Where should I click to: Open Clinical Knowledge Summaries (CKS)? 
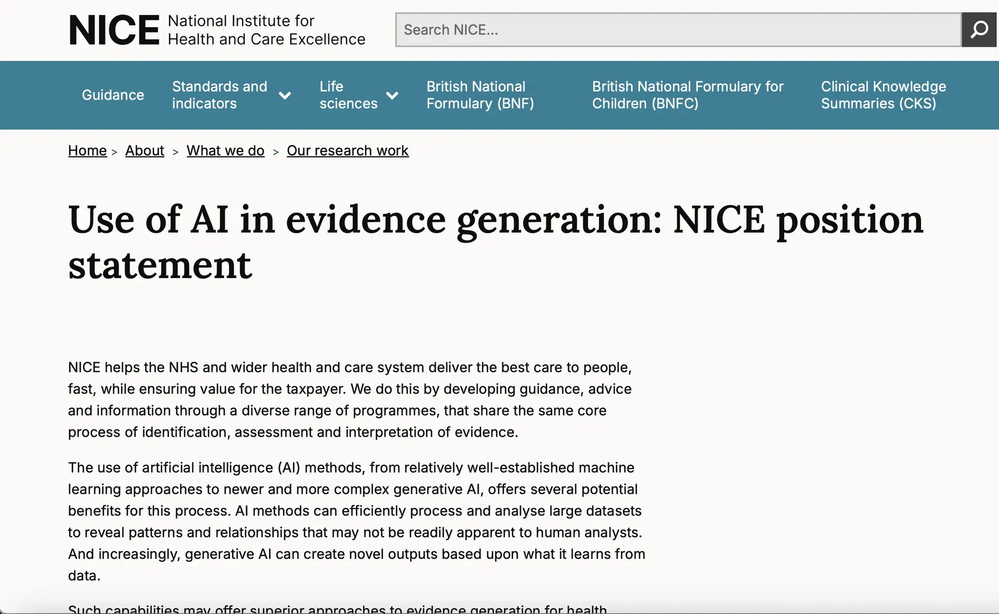883,95
